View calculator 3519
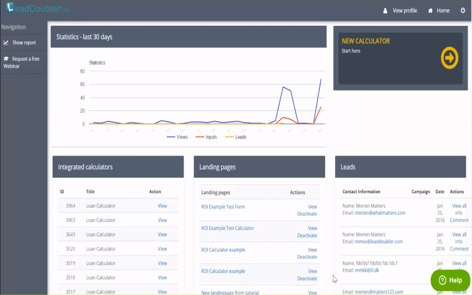Viewport: 472px width, 295px height. (162, 263)
